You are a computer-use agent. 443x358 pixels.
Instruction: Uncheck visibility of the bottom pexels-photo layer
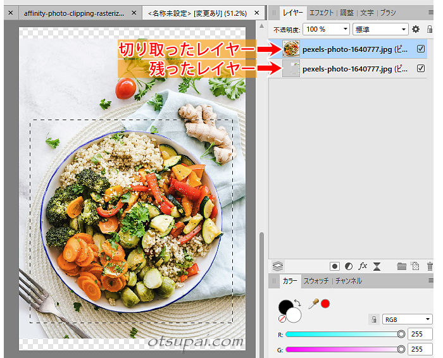pos(421,68)
